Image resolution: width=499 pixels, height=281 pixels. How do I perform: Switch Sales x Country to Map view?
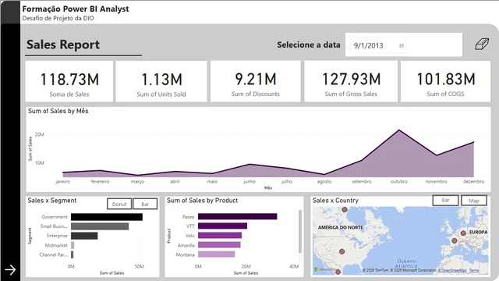click(x=474, y=201)
